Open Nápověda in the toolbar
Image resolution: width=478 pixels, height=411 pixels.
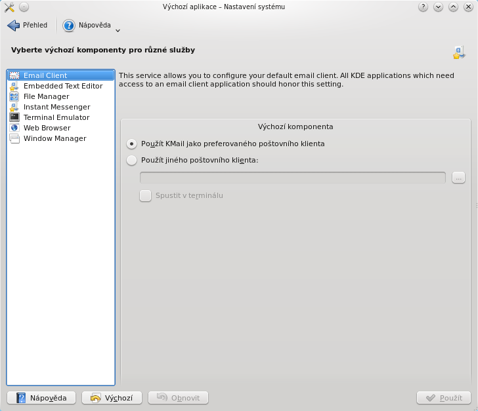pyautogui.click(x=87, y=26)
